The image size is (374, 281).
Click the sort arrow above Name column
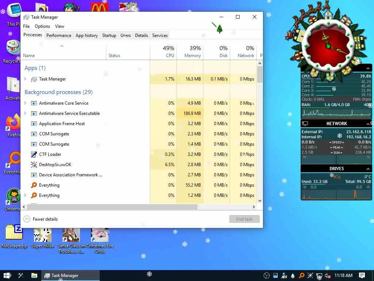pos(62,46)
